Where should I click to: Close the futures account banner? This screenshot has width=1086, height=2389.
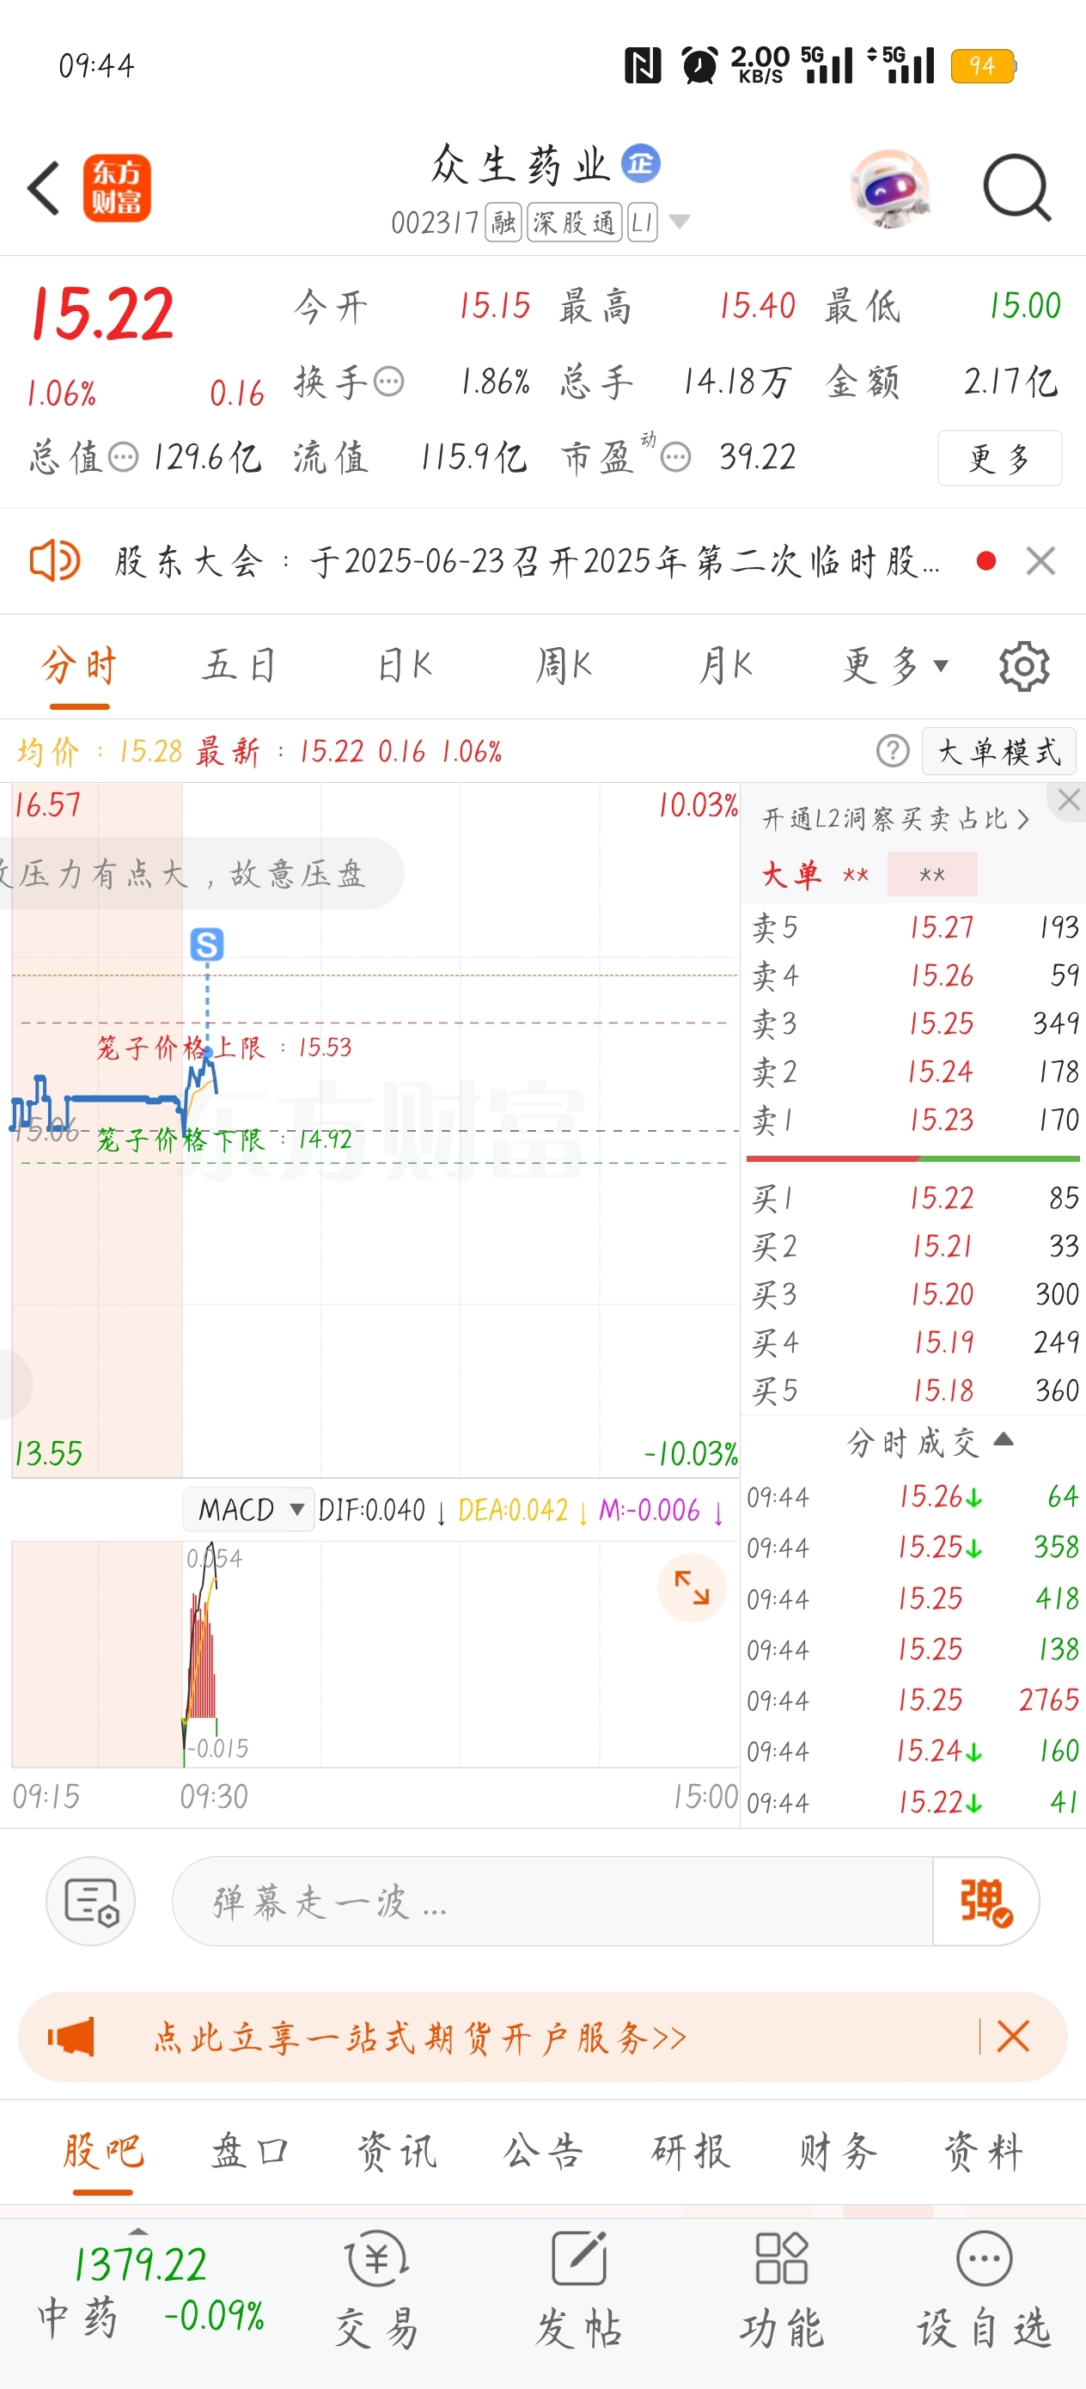(x=1013, y=2037)
